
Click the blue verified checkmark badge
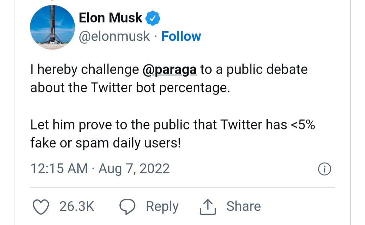[x=152, y=18]
